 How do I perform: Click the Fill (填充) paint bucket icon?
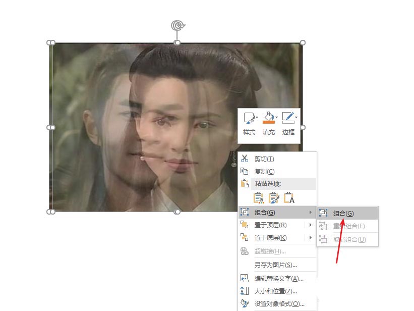click(269, 118)
